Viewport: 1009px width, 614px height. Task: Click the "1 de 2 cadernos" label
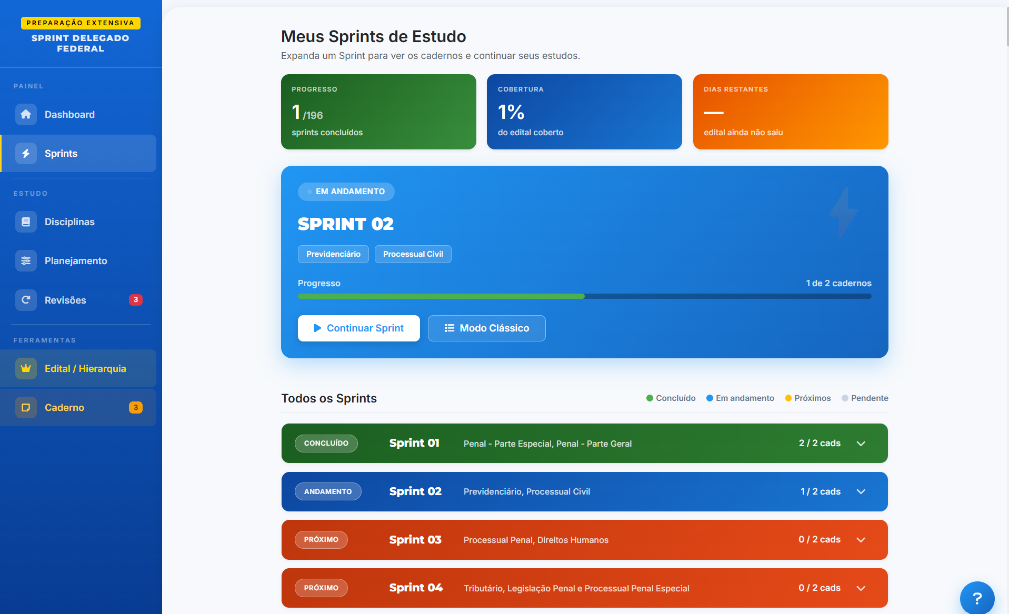[838, 283]
